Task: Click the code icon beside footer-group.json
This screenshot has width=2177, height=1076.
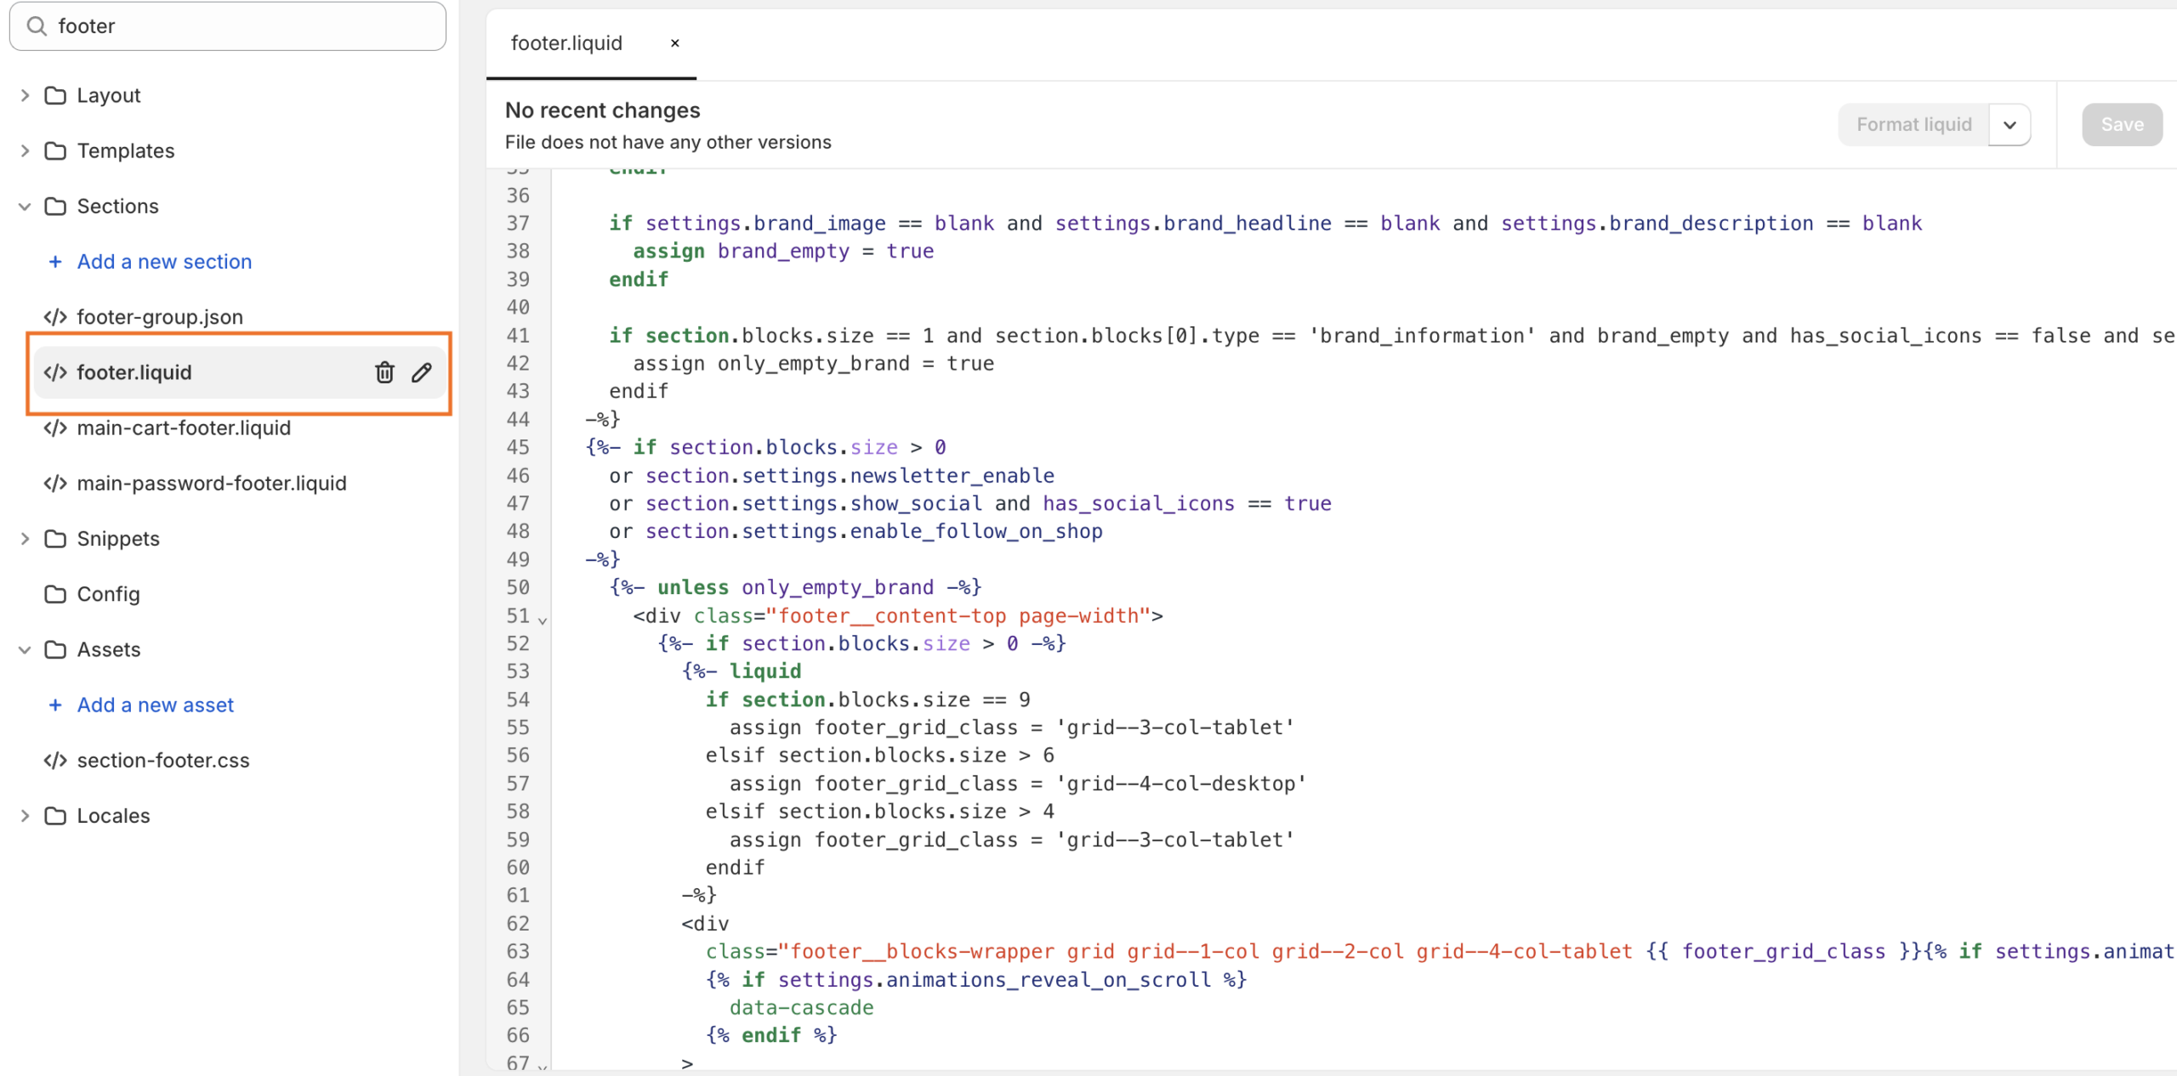Action: [55, 317]
